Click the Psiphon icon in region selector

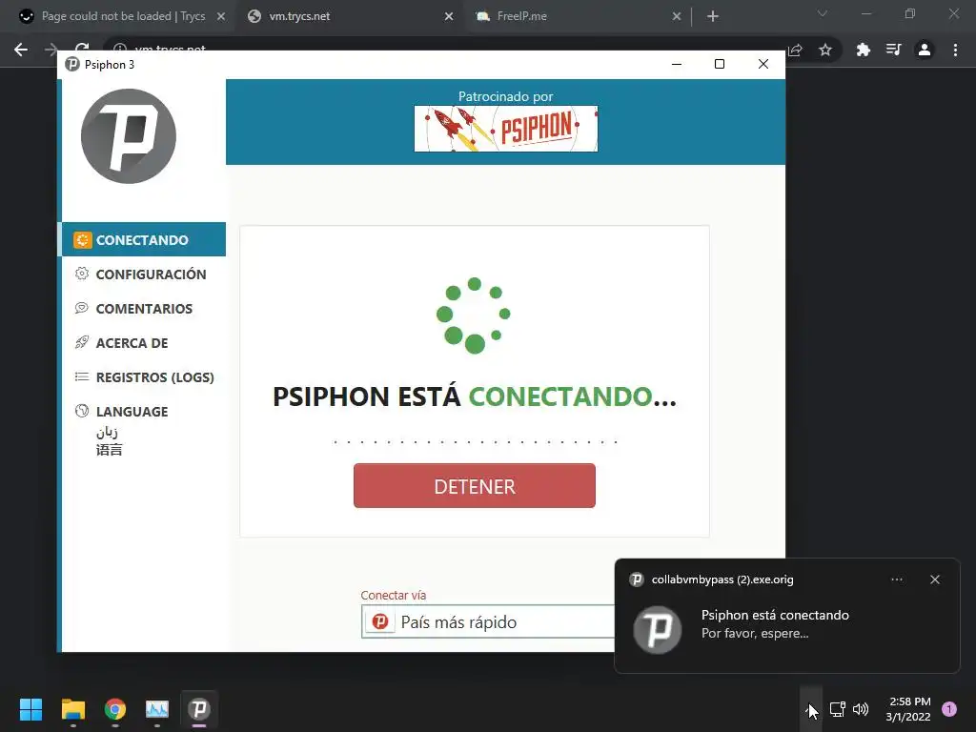click(x=379, y=621)
